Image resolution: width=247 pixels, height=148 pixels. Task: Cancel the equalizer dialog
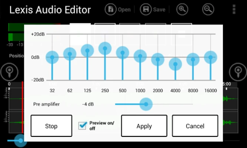(195, 126)
